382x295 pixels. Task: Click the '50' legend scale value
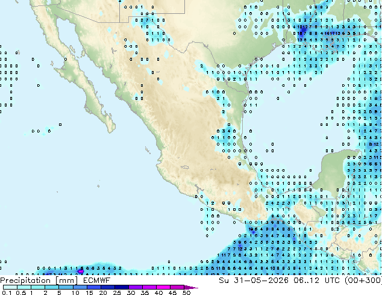tap(187, 293)
